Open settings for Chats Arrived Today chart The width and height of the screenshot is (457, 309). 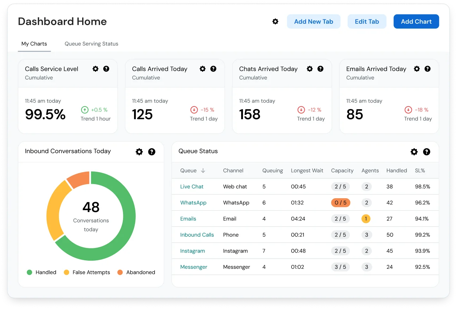click(310, 69)
